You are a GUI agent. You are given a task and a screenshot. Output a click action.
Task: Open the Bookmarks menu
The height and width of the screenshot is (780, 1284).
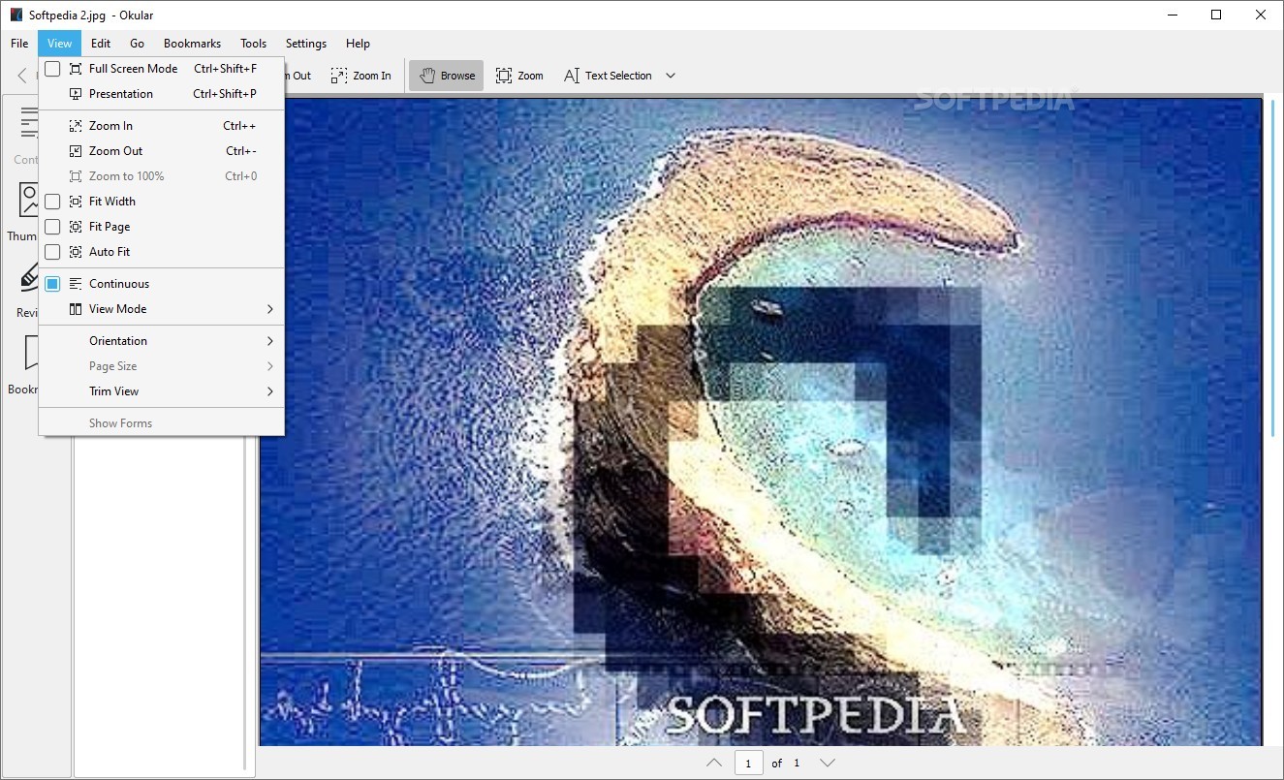(192, 44)
